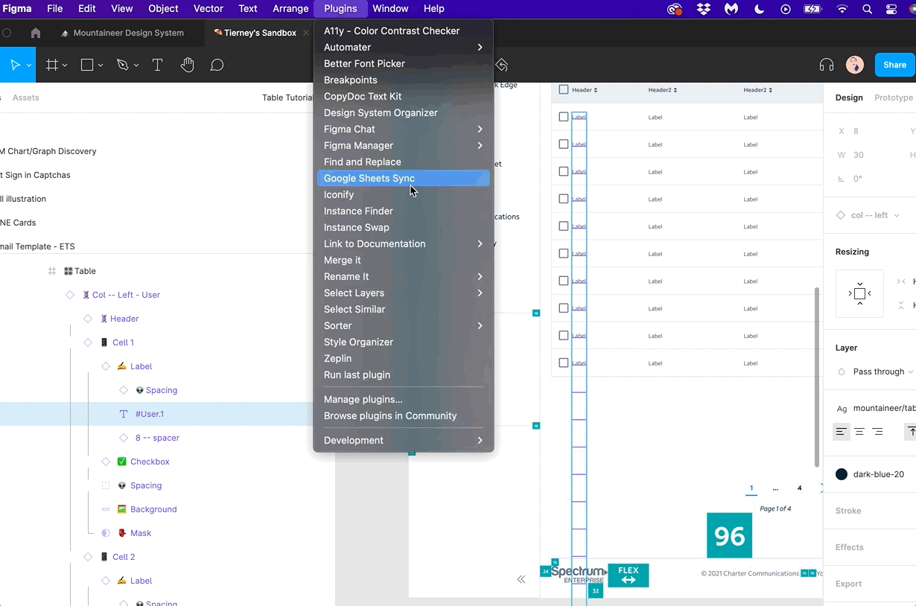Click the Control Center menu bar icon
The width and height of the screenshot is (916, 606).
[891, 9]
